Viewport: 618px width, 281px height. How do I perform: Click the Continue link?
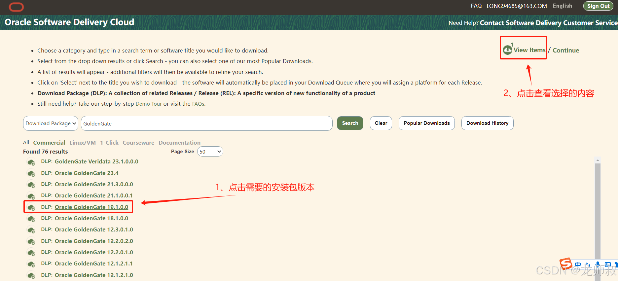tap(566, 51)
